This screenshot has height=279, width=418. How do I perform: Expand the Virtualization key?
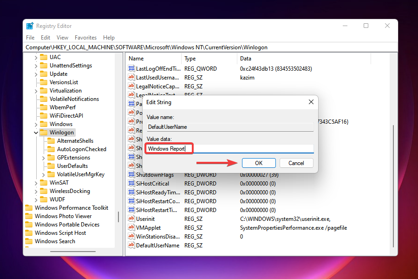(36, 91)
